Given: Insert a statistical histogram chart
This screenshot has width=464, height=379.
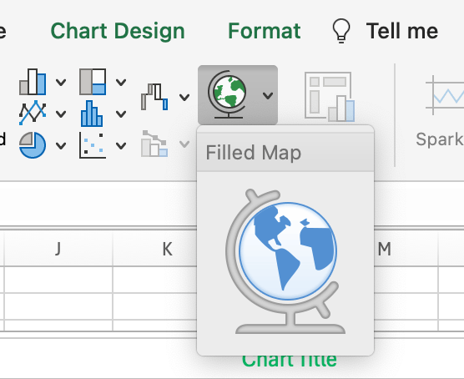Looking at the screenshot, I should (92, 114).
